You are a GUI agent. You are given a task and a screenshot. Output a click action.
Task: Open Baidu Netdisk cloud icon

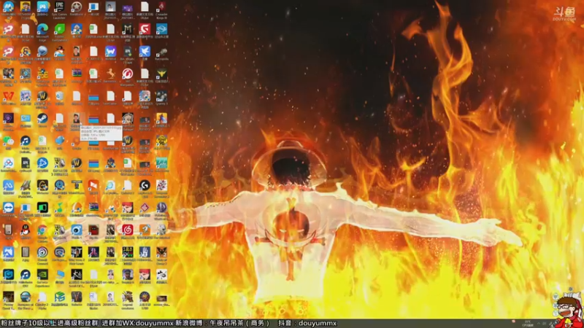8,163
